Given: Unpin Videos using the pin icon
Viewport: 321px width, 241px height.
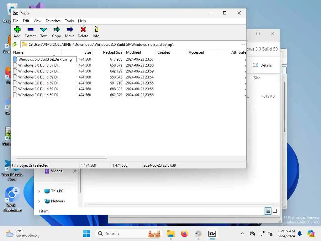Looking at the screenshot, I should coord(75,171).
